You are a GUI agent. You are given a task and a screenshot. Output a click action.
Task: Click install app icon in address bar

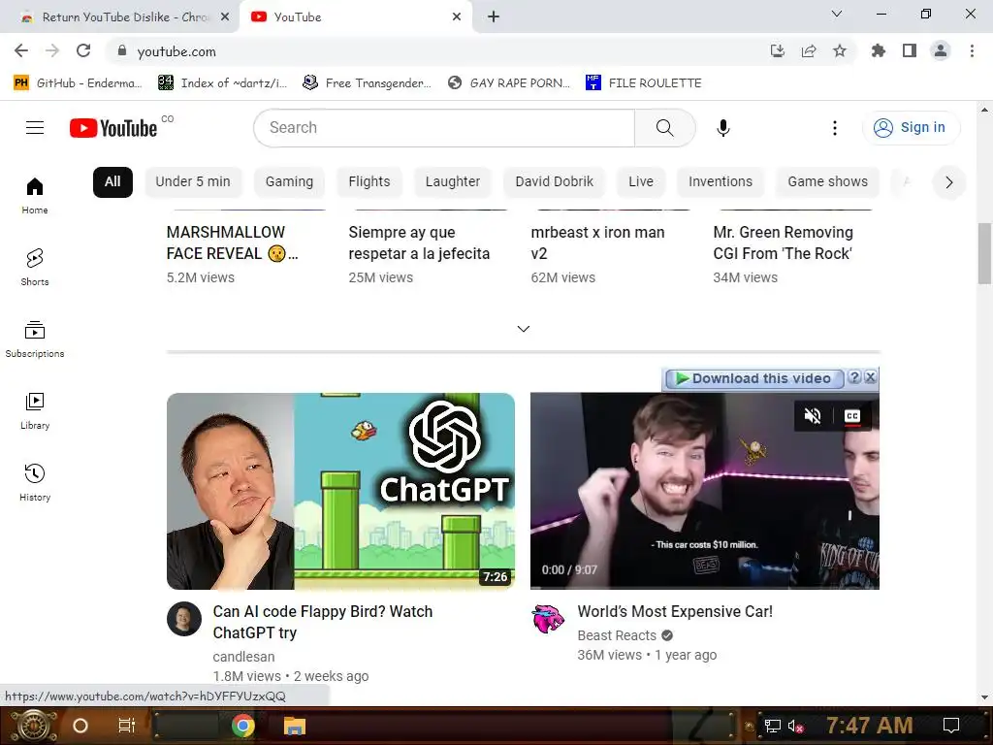(778, 50)
